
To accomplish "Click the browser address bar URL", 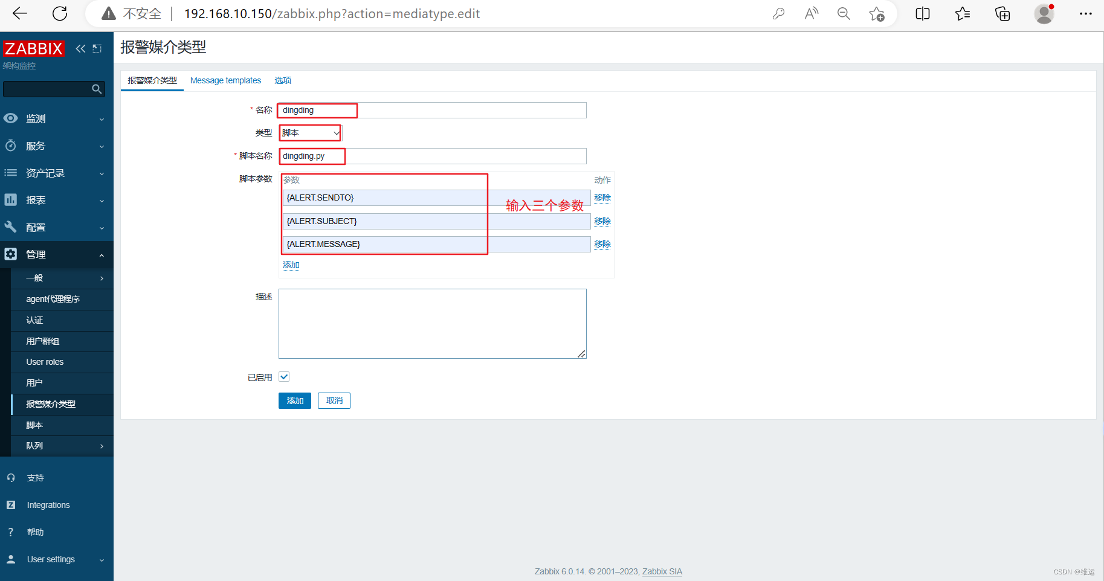I will coord(332,13).
